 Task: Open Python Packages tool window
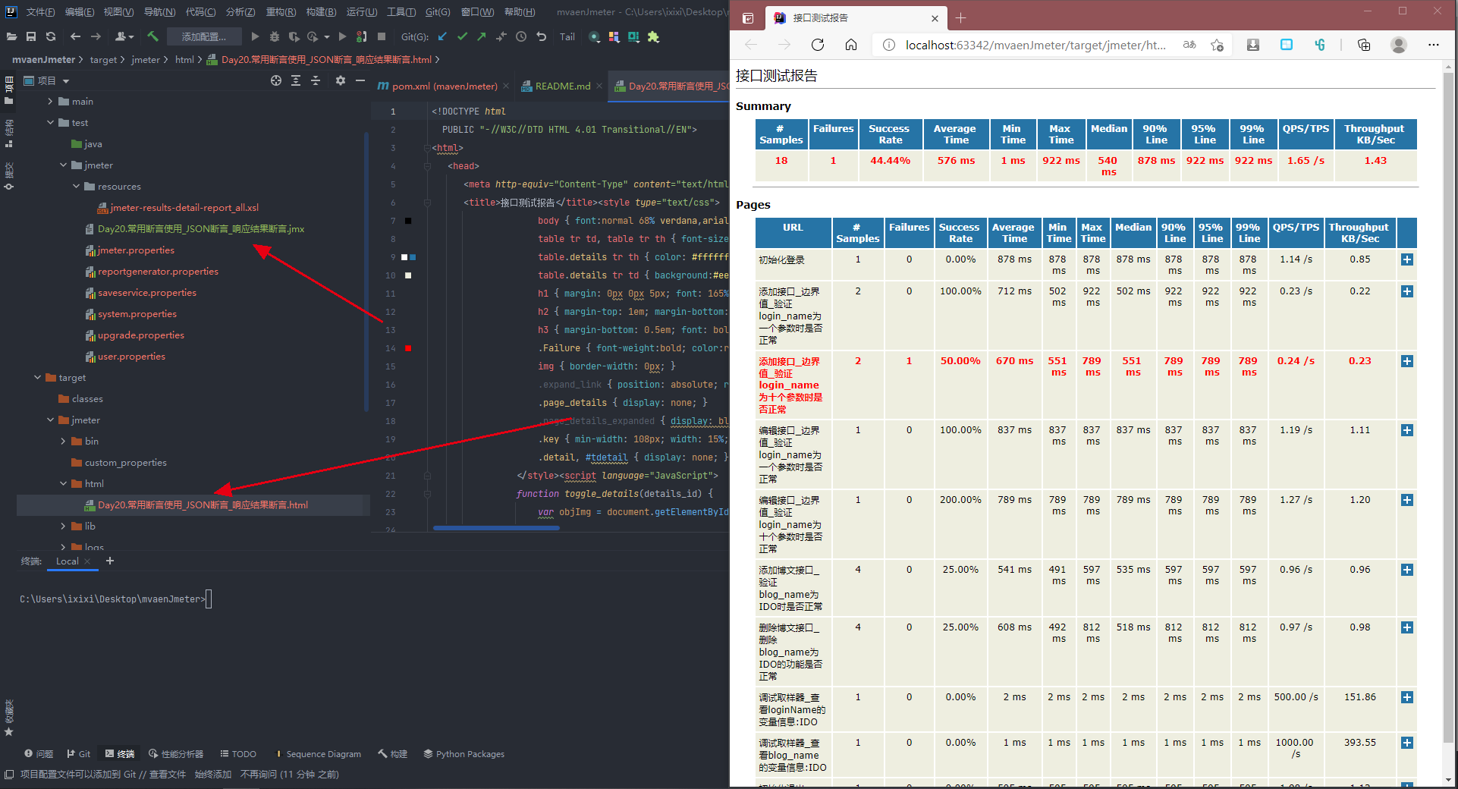click(x=463, y=754)
